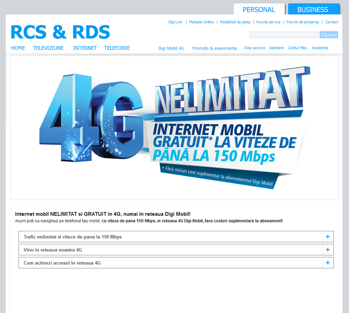Open the TELEVIZIUNE menu
The width and height of the screenshot is (349, 313).
[x=48, y=48]
